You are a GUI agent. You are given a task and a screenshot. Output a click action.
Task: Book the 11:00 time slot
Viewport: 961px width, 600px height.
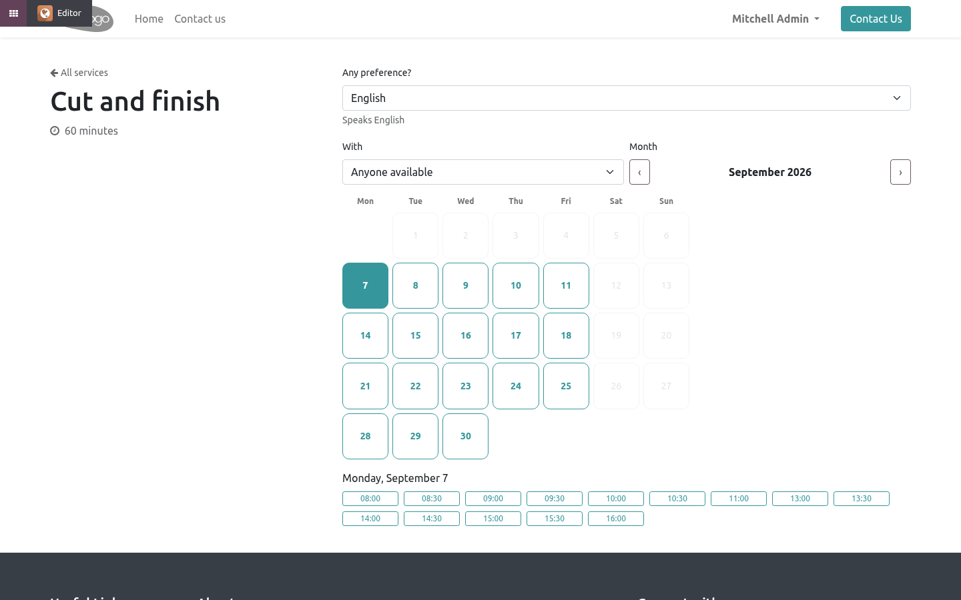click(739, 499)
